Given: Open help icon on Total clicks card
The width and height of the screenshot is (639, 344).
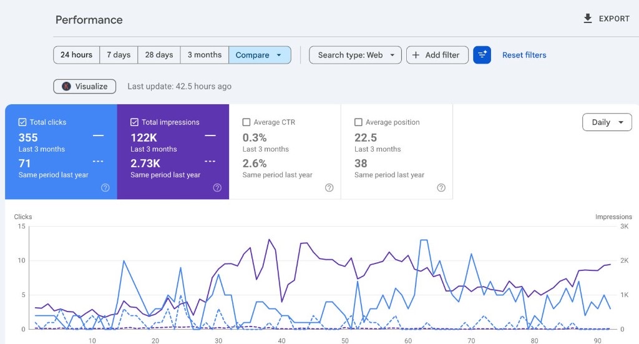Looking at the screenshot, I should point(105,187).
